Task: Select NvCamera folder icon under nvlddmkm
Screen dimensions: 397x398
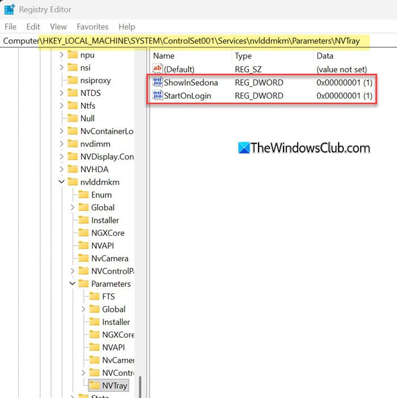Action: (83, 258)
